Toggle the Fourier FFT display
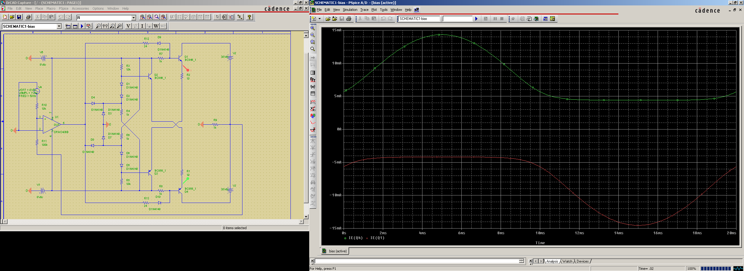The image size is (744, 271). click(x=313, y=80)
